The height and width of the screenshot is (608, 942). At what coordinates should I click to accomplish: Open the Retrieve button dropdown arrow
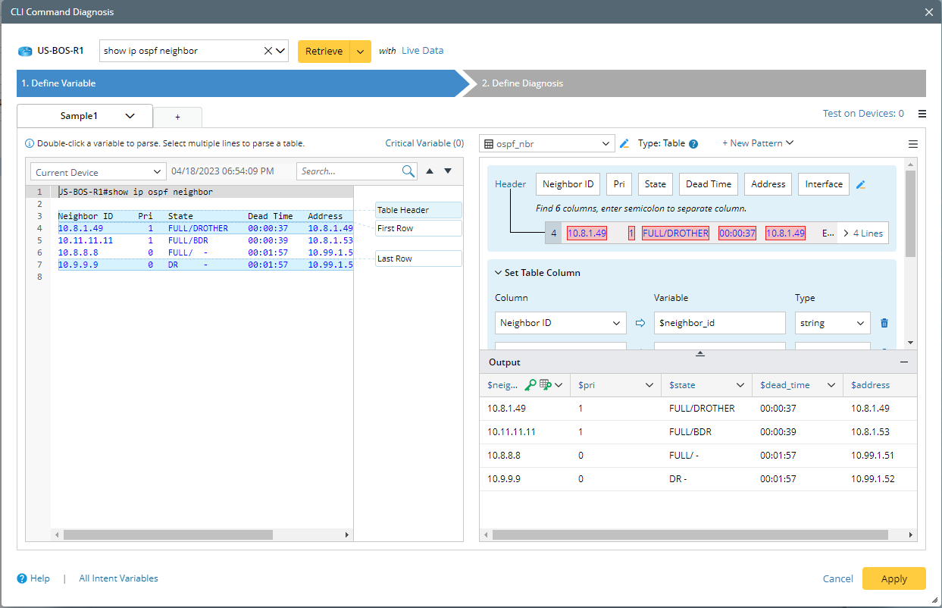pyautogui.click(x=361, y=52)
